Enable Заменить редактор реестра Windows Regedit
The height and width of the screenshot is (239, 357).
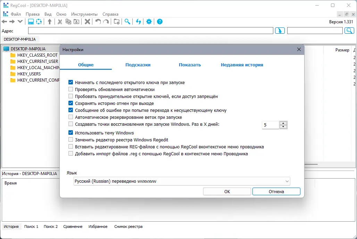71,140
